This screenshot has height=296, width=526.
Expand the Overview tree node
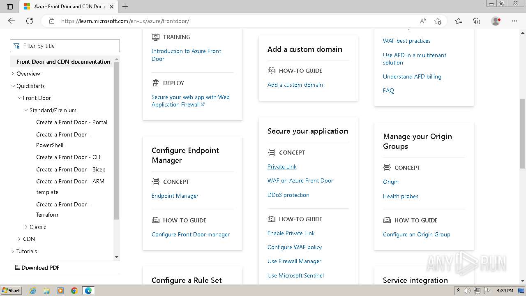coord(13,74)
